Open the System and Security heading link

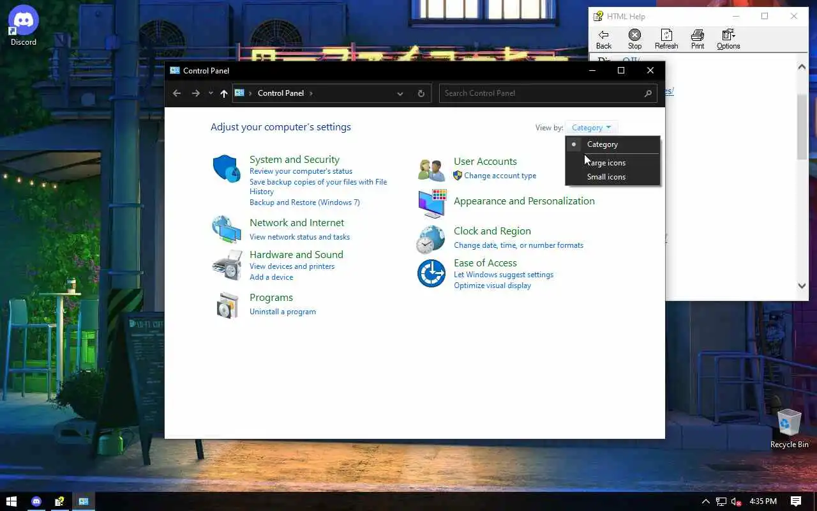(x=294, y=160)
